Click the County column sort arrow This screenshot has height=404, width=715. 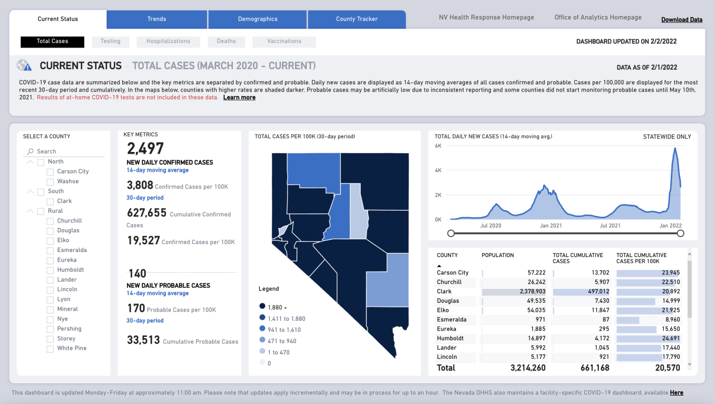tap(439, 266)
